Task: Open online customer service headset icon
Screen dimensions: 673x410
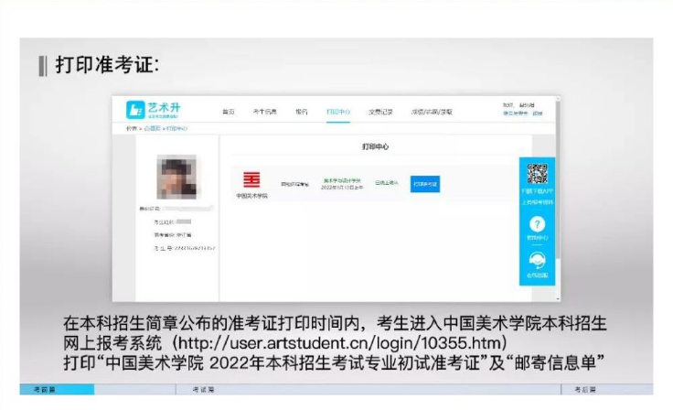Action: pos(538,260)
